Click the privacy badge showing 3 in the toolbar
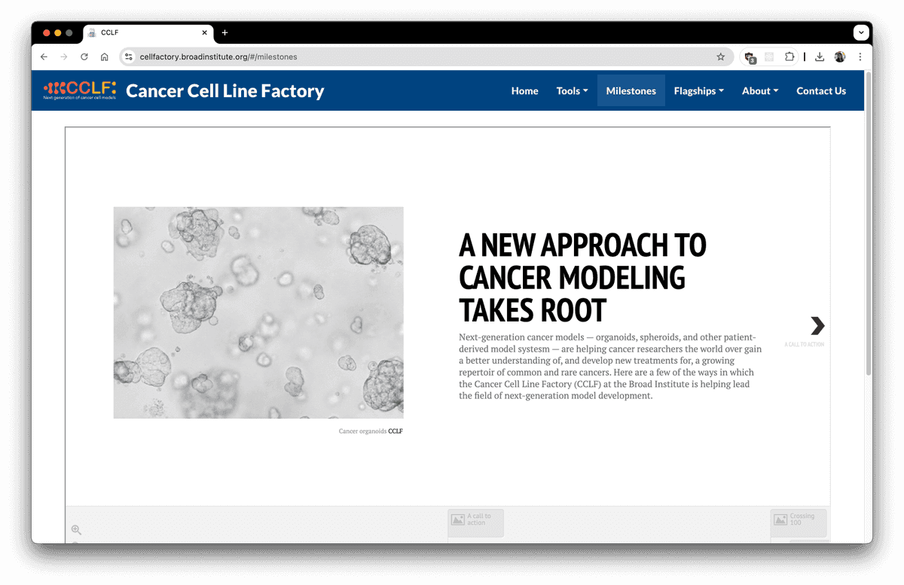Viewport: 904px width, 585px height. [x=750, y=56]
